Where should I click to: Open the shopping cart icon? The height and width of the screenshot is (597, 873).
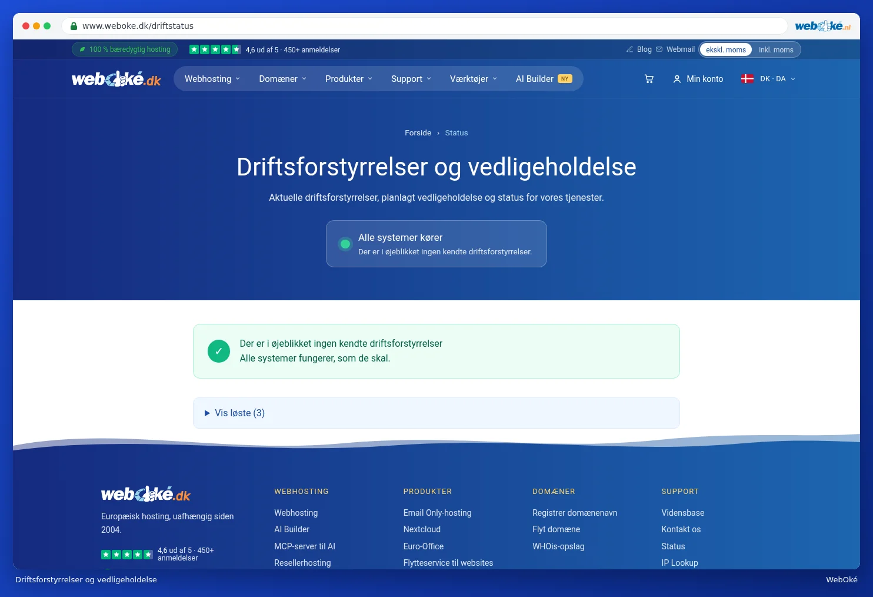649,79
